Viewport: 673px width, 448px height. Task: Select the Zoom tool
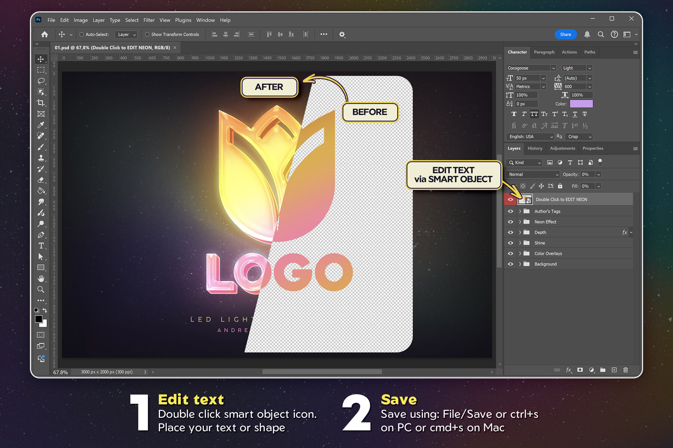41,289
